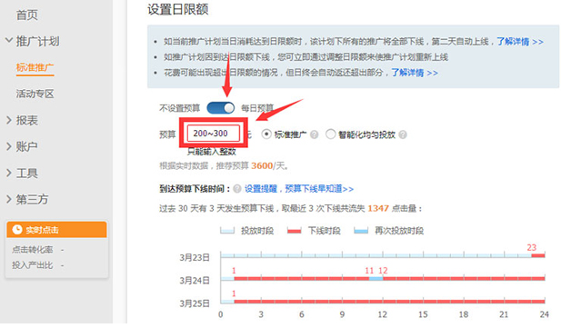The width and height of the screenshot is (561, 328).
Task: Expand the 账户 sidebar section
Action: pyautogui.click(x=9, y=146)
